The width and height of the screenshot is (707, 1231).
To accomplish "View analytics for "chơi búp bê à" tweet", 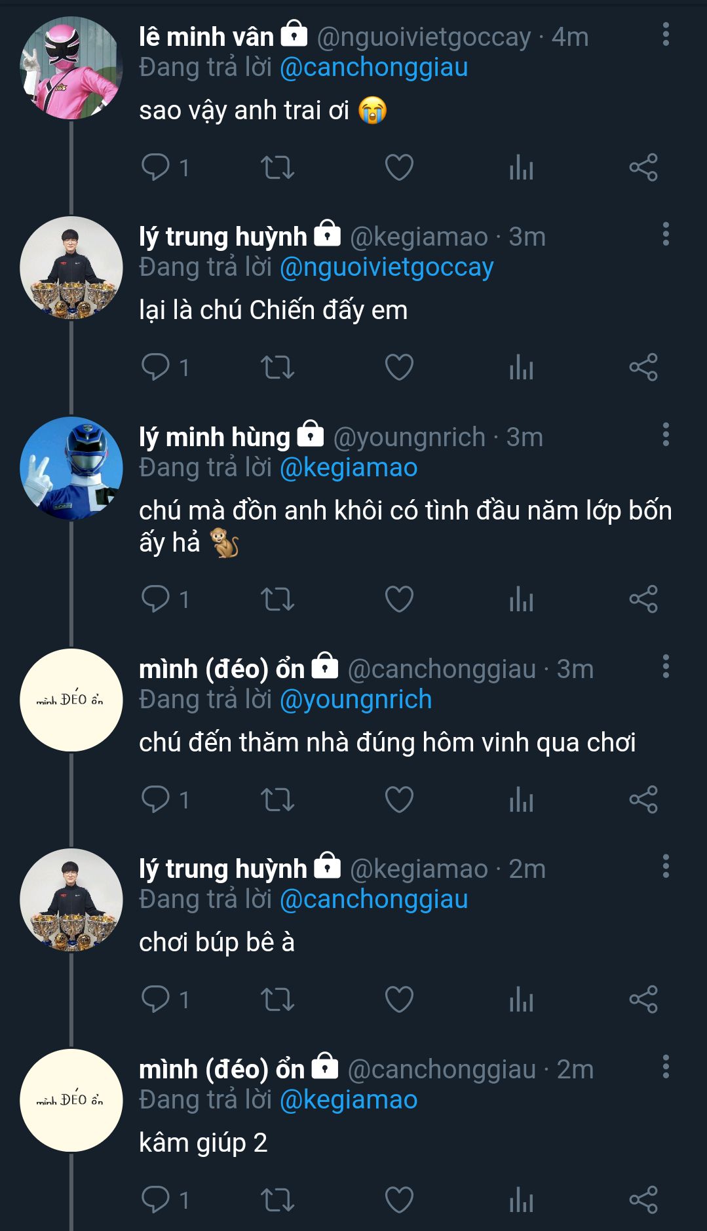I will coord(522,999).
